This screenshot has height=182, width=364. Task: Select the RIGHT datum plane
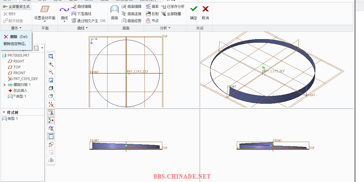[16, 61]
